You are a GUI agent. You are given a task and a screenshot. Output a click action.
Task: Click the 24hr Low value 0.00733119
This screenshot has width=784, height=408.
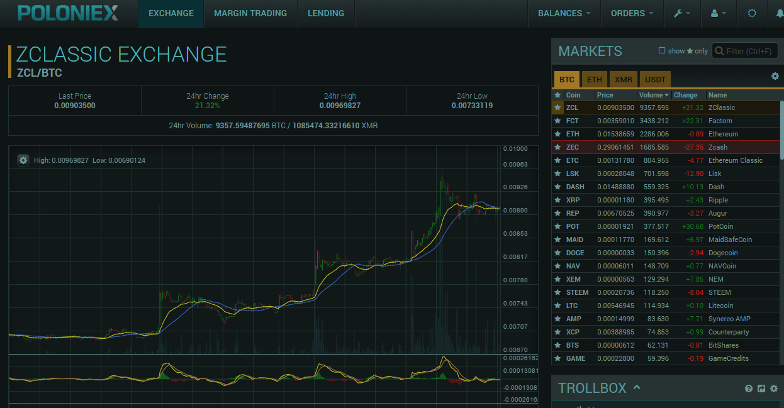tap(472, 106)
